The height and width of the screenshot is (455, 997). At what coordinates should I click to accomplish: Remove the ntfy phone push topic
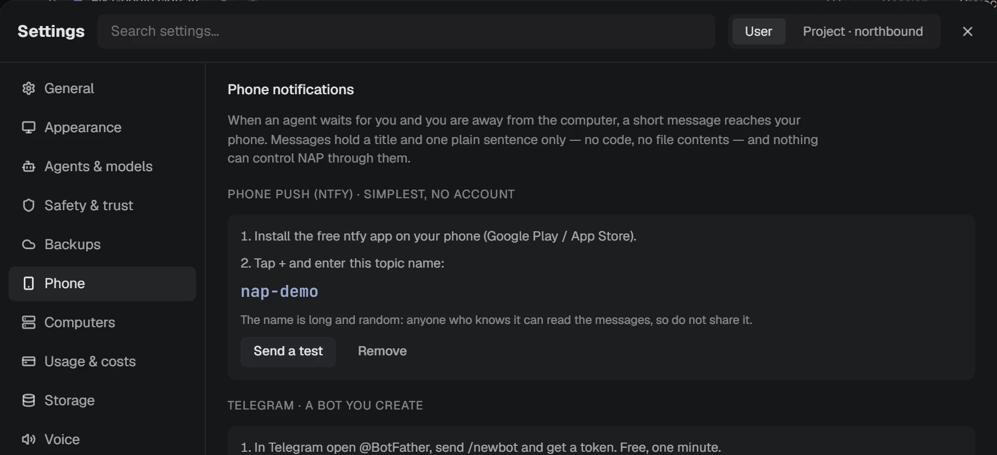[x=382, y=352]
